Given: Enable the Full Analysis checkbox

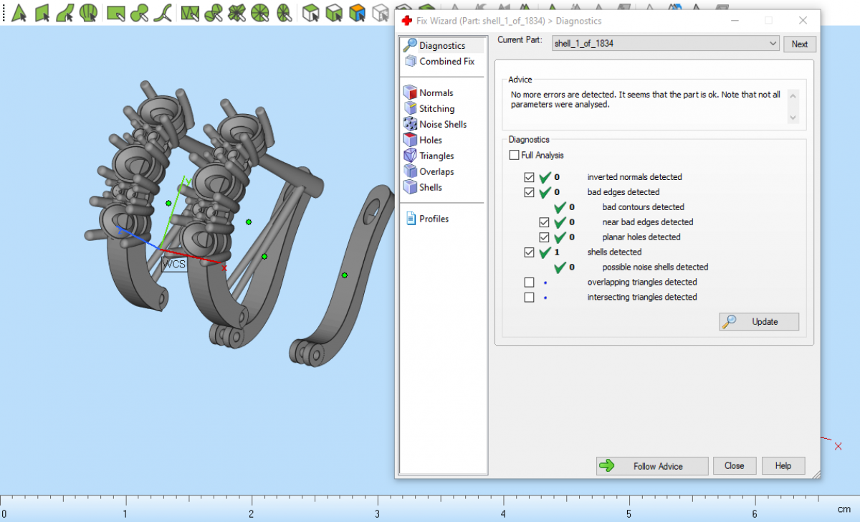Looking at the screenshot, I should (515, 155).
